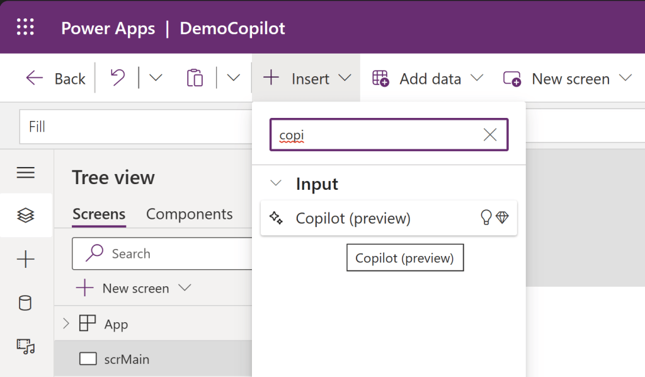Screen dimensions: 645x377
Task: Click the Insert plus icon in sidebar
Action: coord(26,259)
